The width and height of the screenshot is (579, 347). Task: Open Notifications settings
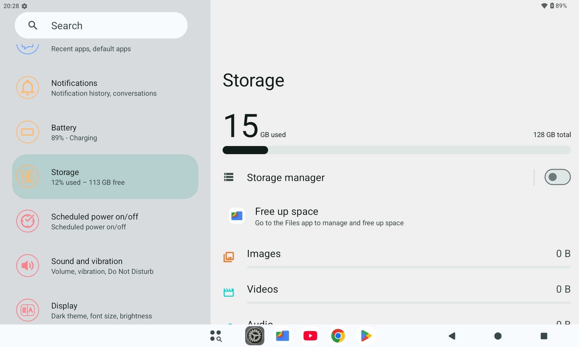point(104,88)
